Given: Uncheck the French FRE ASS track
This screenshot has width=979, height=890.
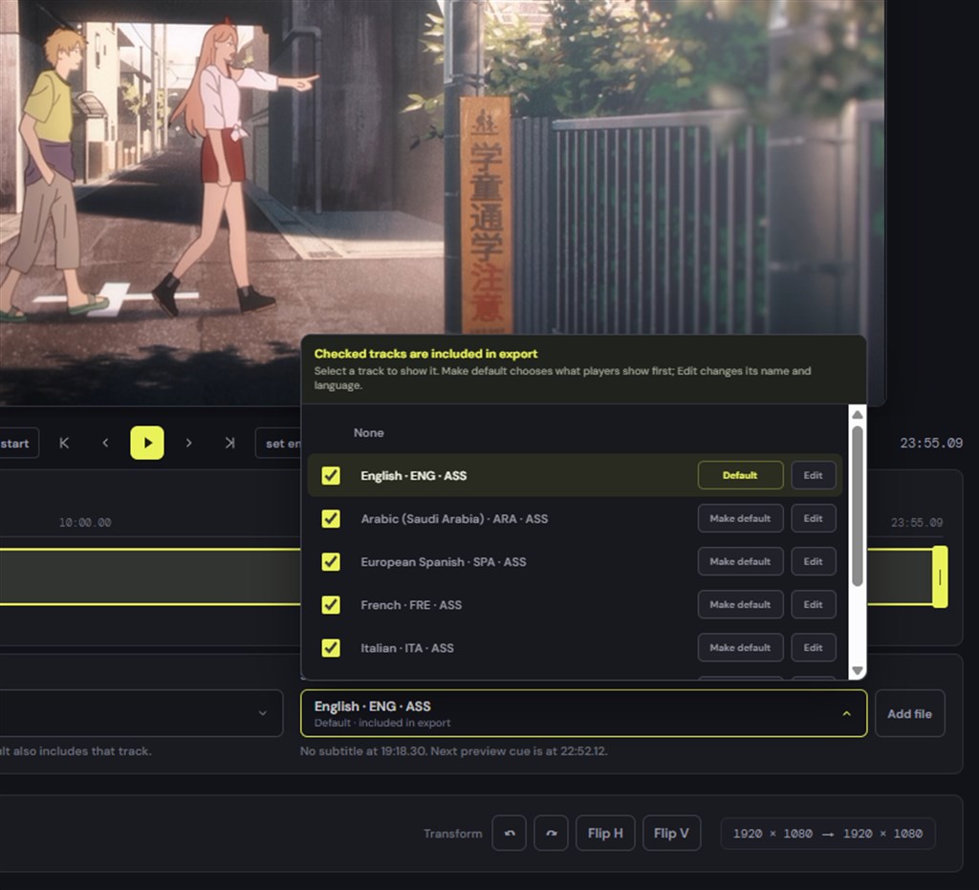Looking at the screenshot, I should [331, 605].
